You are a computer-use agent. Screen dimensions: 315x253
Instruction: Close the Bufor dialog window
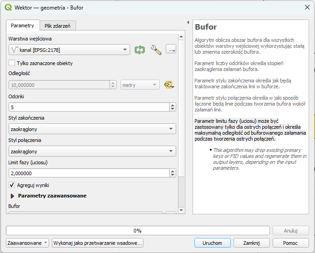pos(305,8)
